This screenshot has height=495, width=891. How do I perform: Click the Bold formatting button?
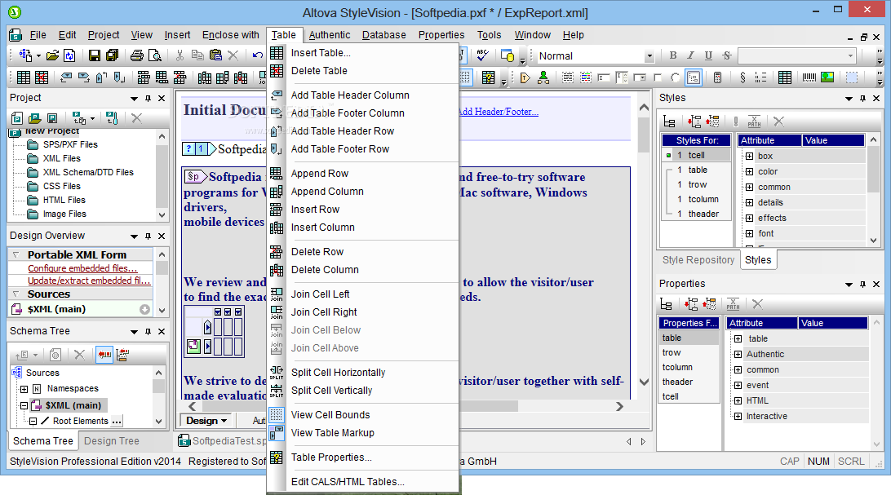(x=673, y=55)
